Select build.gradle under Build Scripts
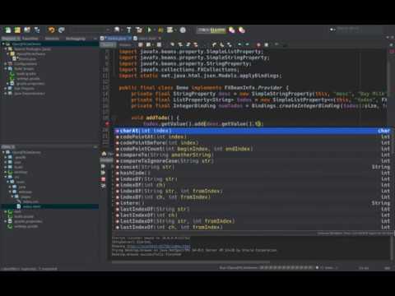This screenshot has width=395, height=296. click(x=26, y=74)
